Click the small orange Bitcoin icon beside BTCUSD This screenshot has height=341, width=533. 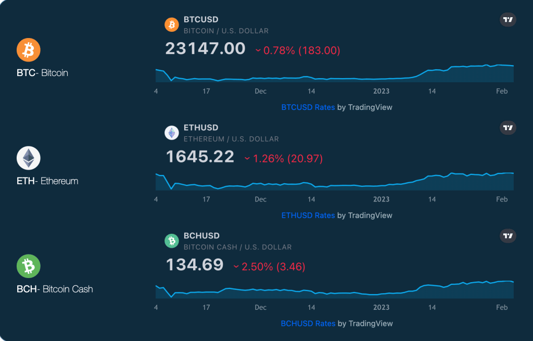(x=172, y=25)
